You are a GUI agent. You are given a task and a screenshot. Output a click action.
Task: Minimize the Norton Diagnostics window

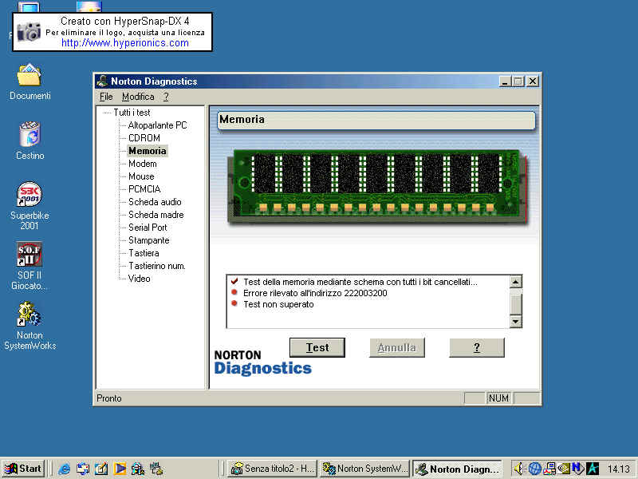coord(505,81)
